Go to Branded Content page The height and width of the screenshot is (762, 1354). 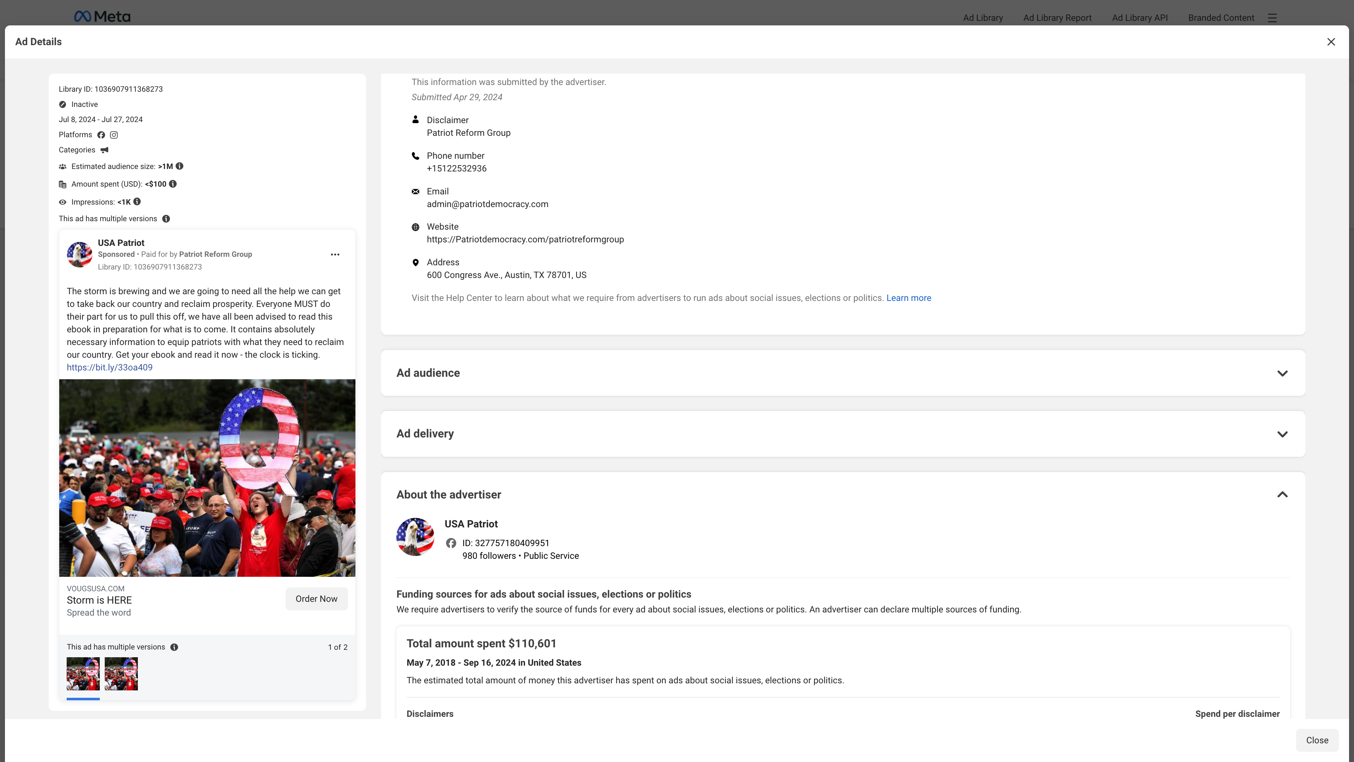[x=1220, y=18]
